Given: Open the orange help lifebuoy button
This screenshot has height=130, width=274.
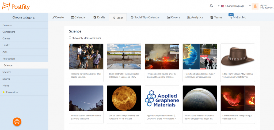Looking at the screenshot, I should (17, 122).
